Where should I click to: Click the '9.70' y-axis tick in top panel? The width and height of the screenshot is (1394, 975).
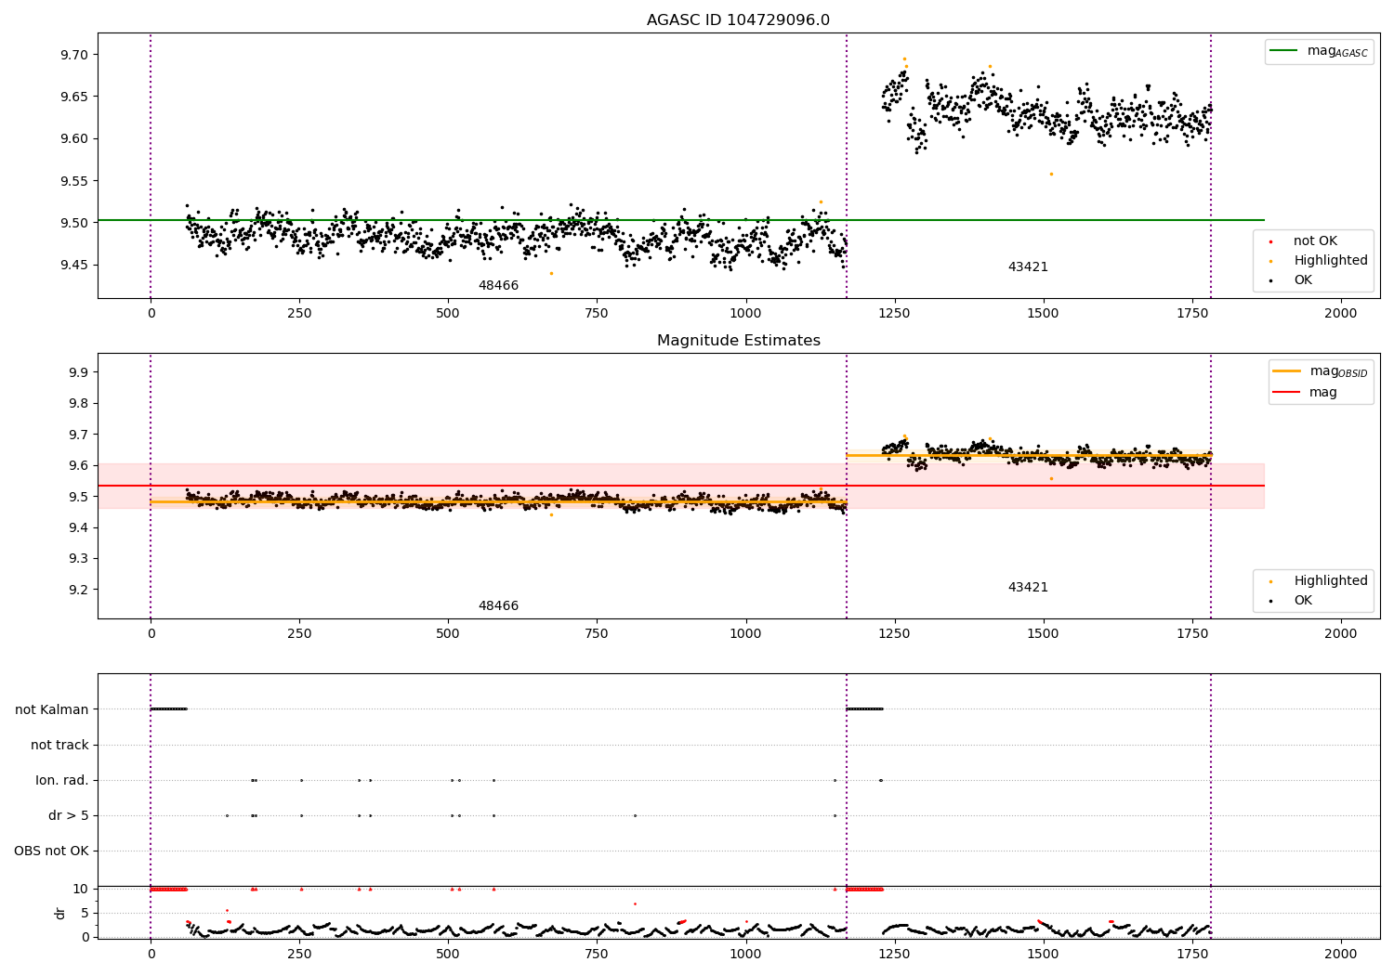pyautogui.click(x=75, y=55)
